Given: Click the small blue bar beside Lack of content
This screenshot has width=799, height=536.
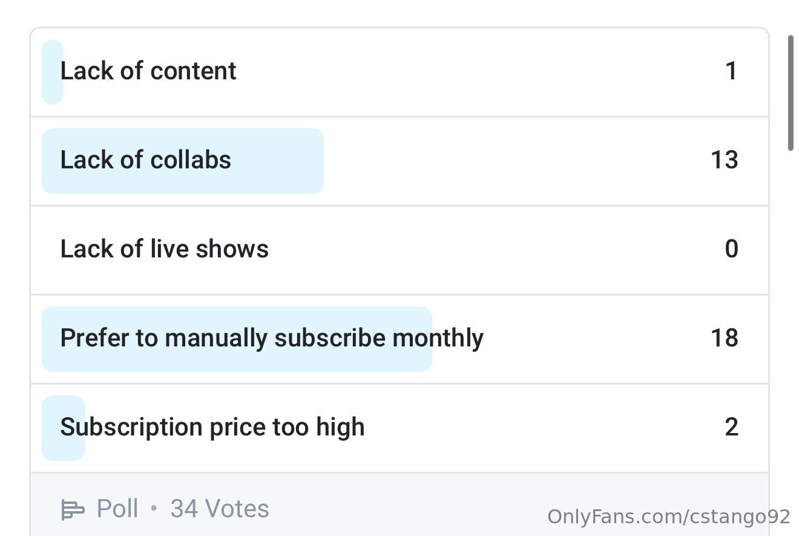Looking at the screenshot, I should pyautogui.click(x=51, y=91).
